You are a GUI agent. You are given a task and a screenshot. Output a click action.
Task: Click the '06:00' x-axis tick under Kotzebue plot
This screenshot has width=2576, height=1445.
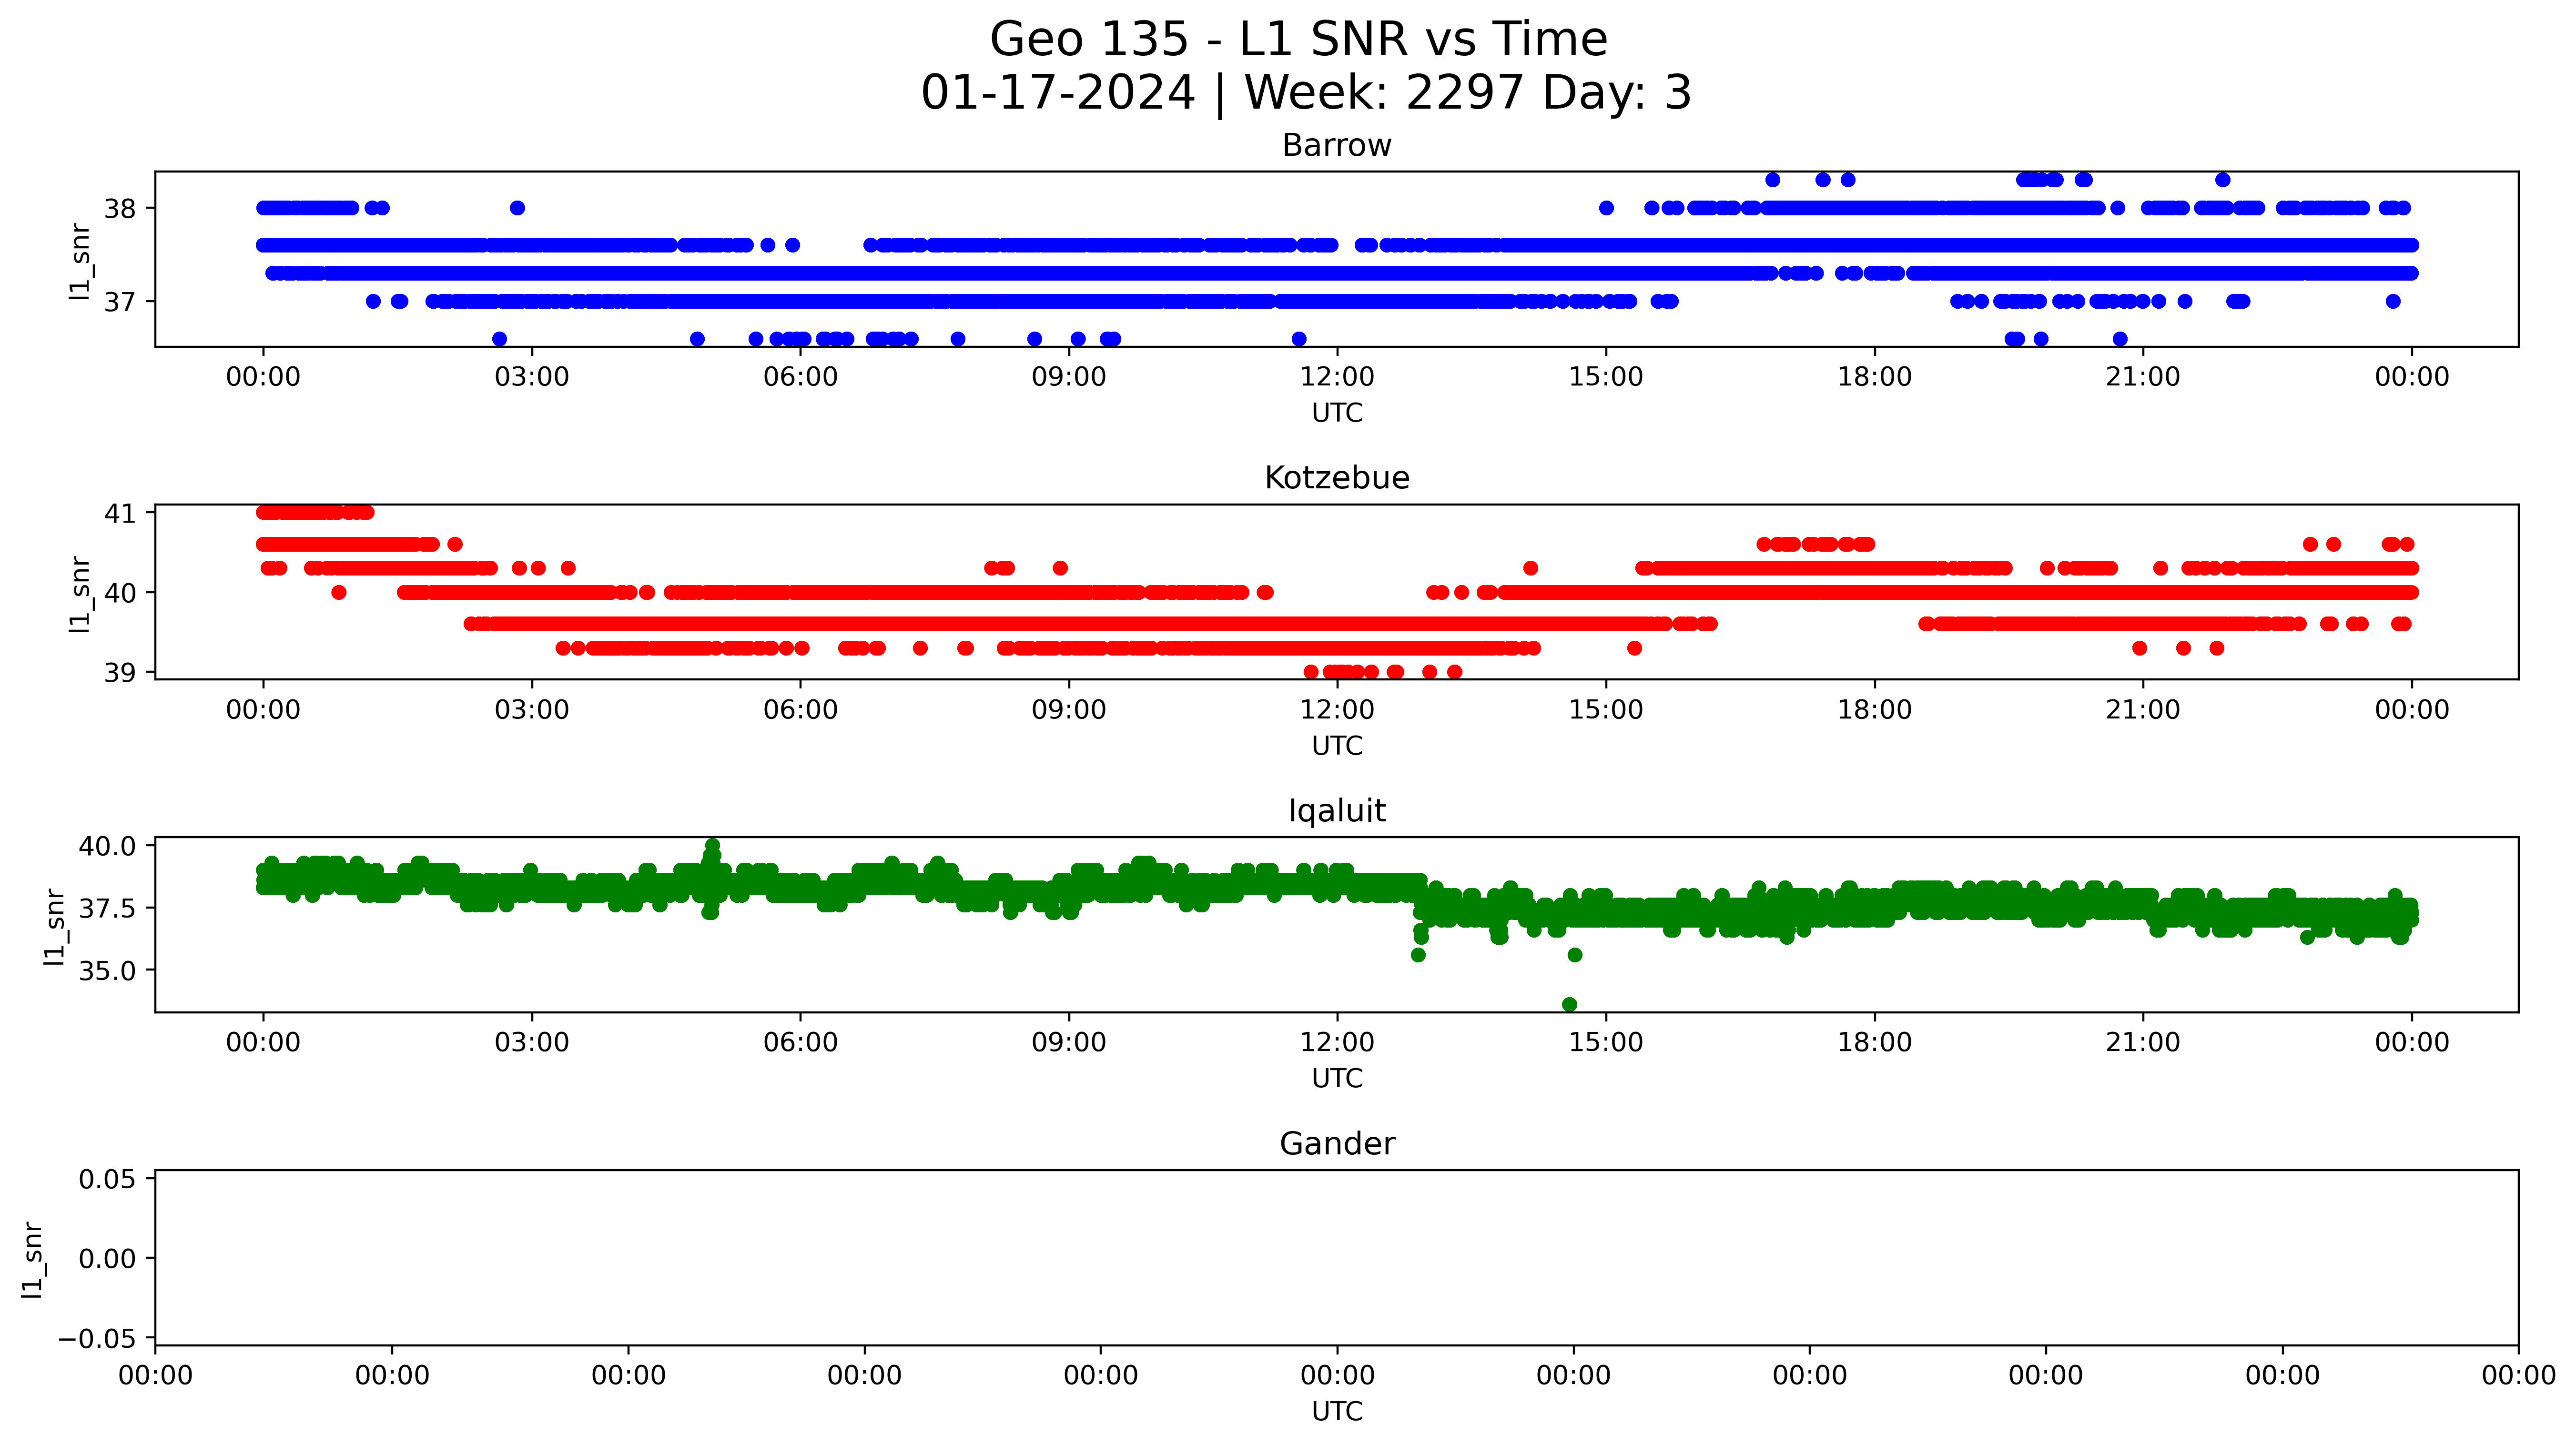coord(801,710)
